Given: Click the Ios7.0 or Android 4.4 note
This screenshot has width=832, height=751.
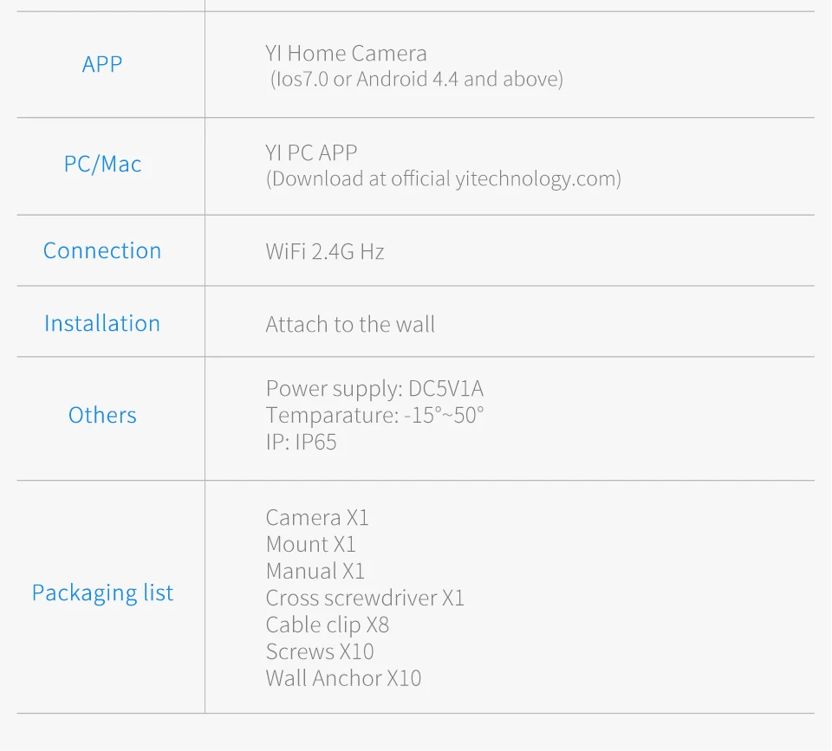Looking at the screenshot, I should click(x=416, y=80).
